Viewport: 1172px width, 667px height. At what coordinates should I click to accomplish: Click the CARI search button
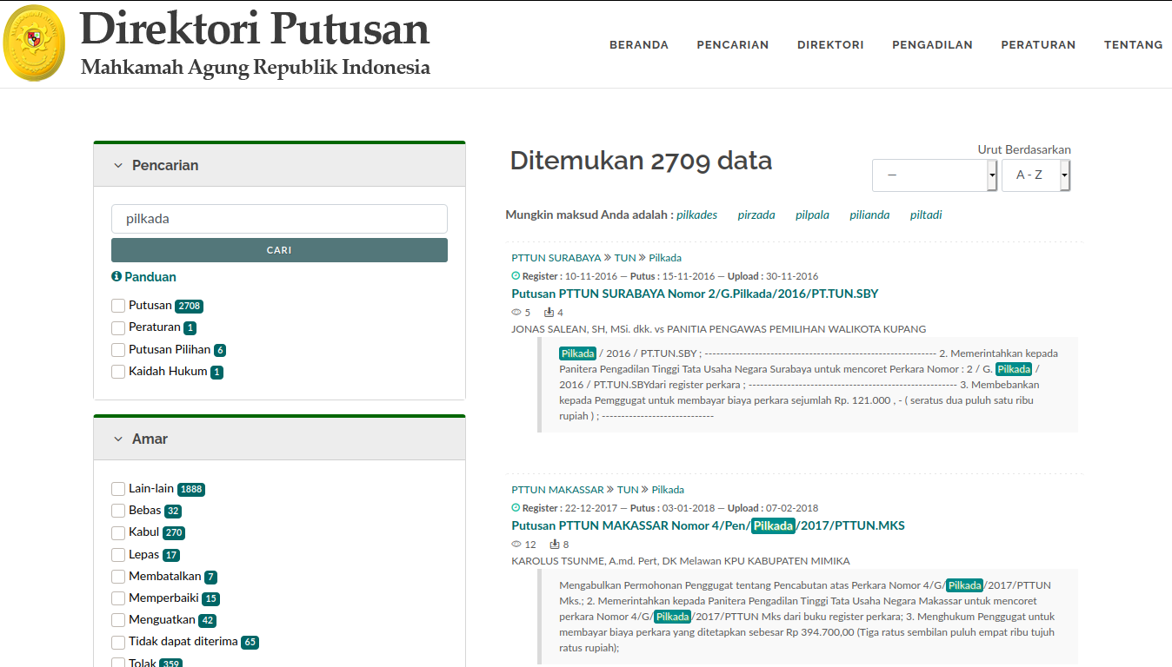(279, 250)
